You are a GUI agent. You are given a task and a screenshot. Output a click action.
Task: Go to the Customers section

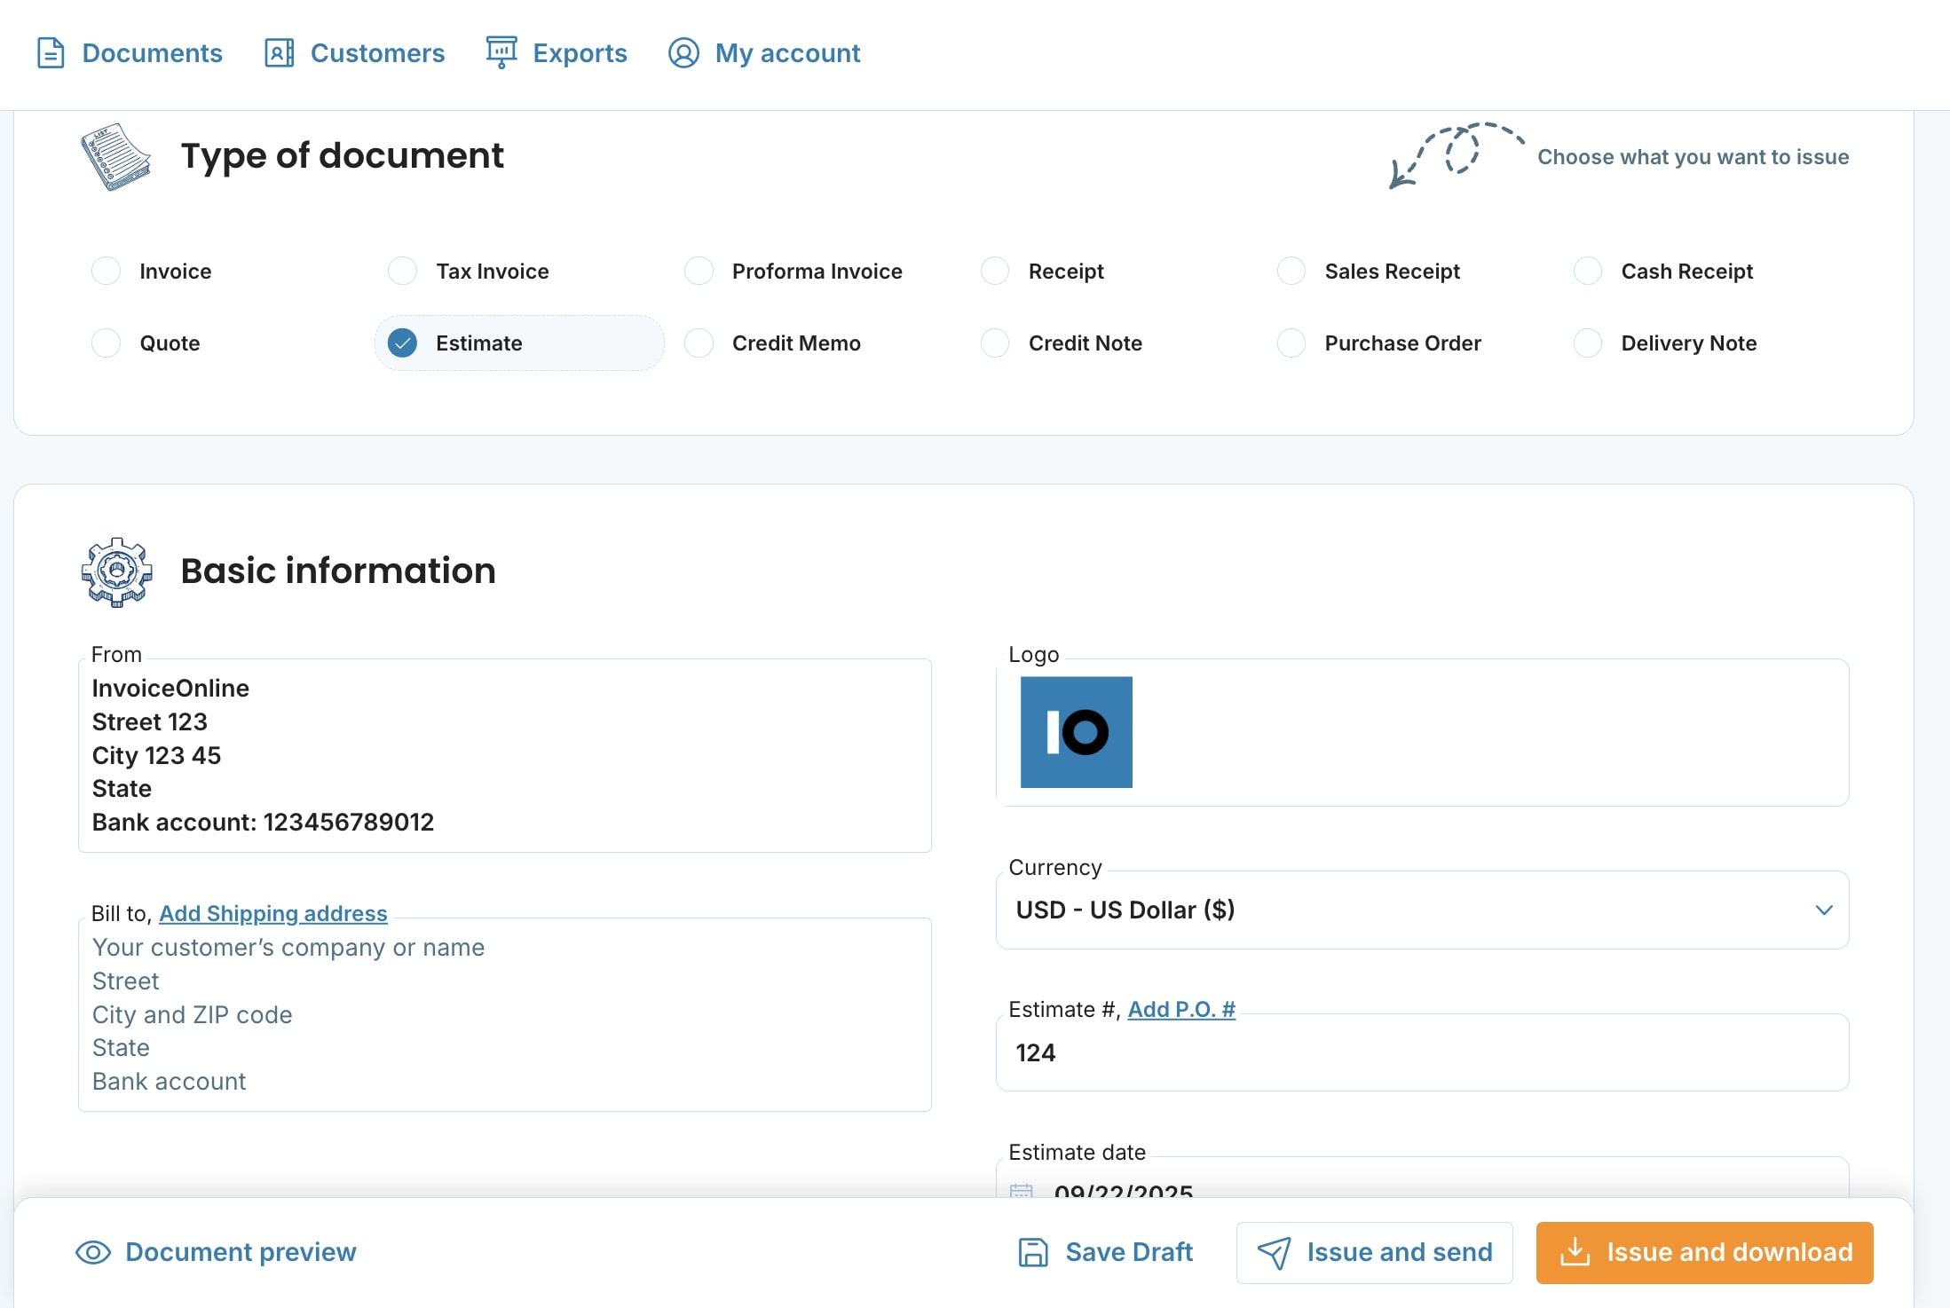[x=377, y=53]
